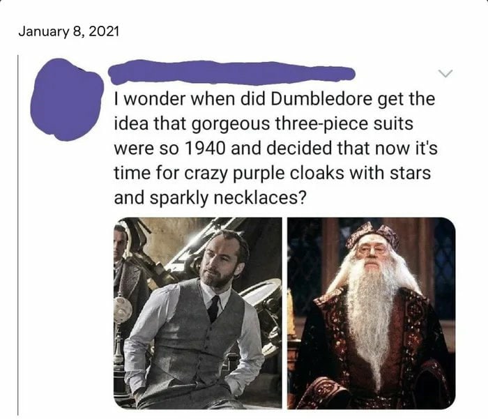Click the word Dumbledore in the tweet
Screen dimensions: 488x419
[321, 99]
